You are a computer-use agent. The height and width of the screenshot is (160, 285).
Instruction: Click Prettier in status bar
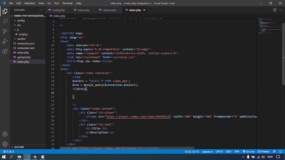click(264, 152)
